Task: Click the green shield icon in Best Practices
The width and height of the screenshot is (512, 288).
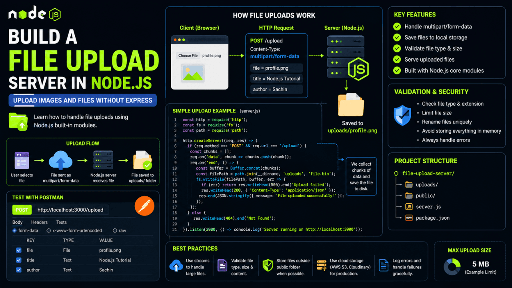Action: pos(268,266)
